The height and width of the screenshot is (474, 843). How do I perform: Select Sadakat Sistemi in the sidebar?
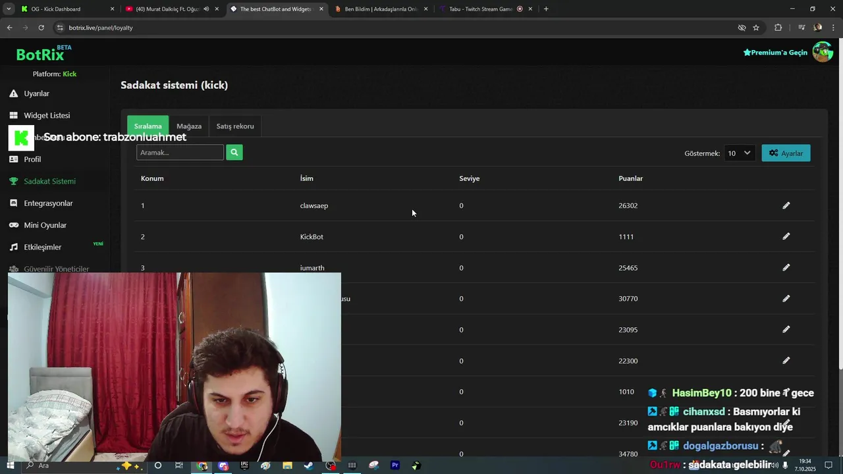click(x=49, y=181)
